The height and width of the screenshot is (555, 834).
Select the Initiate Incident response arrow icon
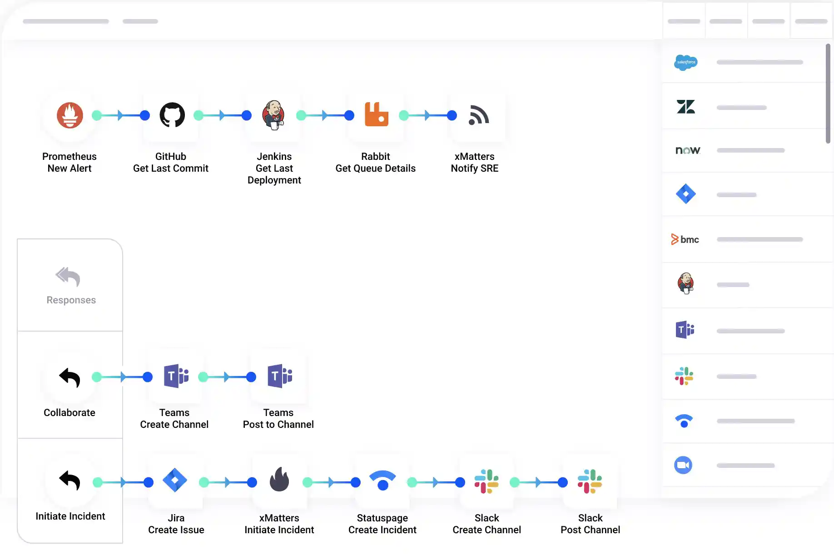pyautogui.click(x=69, y=480)
